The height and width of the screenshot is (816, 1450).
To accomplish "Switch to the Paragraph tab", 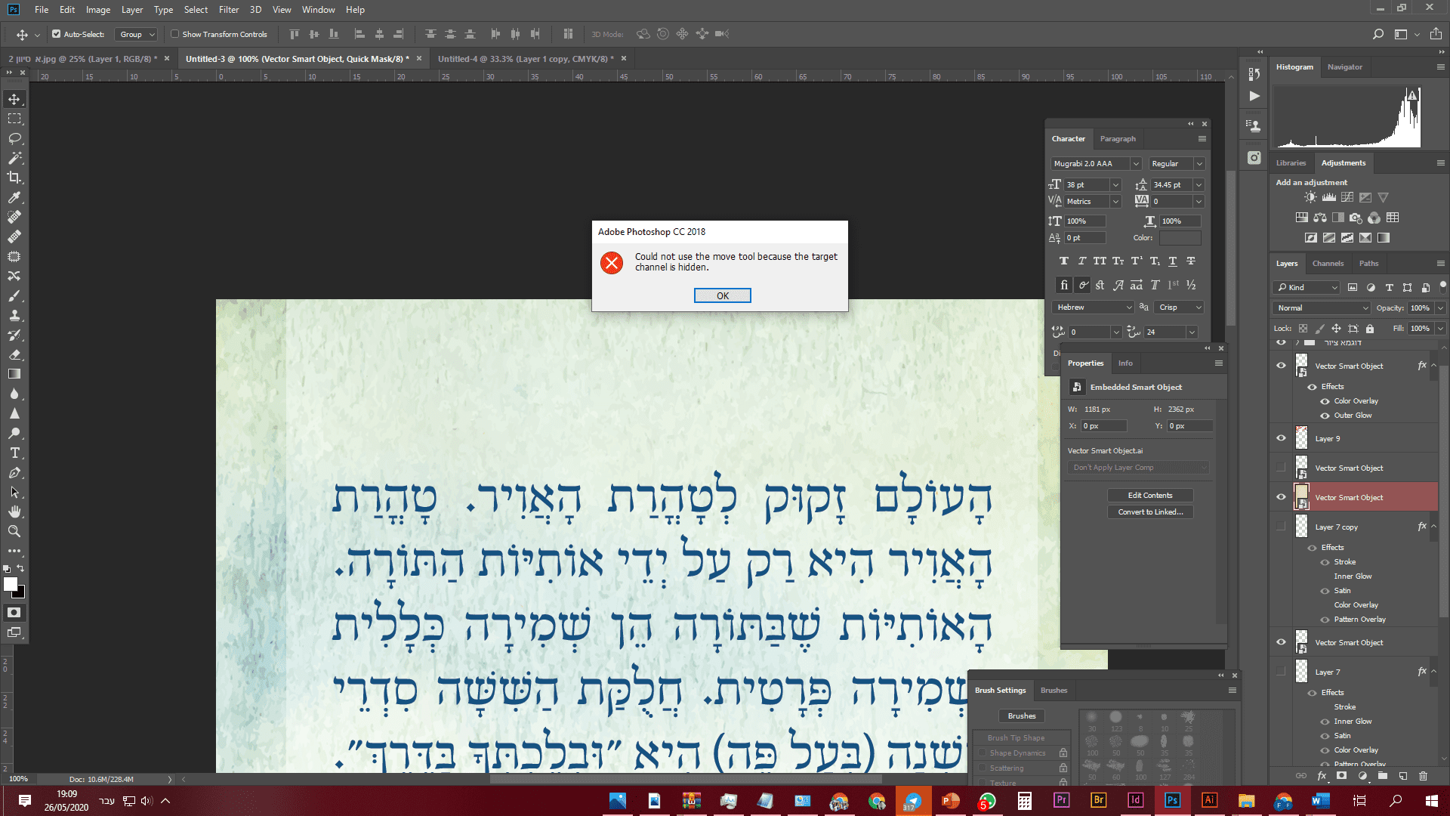I will tap(1118, 138).
